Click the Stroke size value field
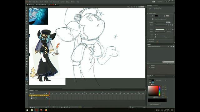Screen dimensions: 200x112 [x=168, y=22]
